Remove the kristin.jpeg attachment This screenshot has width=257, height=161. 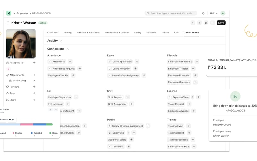34,80
